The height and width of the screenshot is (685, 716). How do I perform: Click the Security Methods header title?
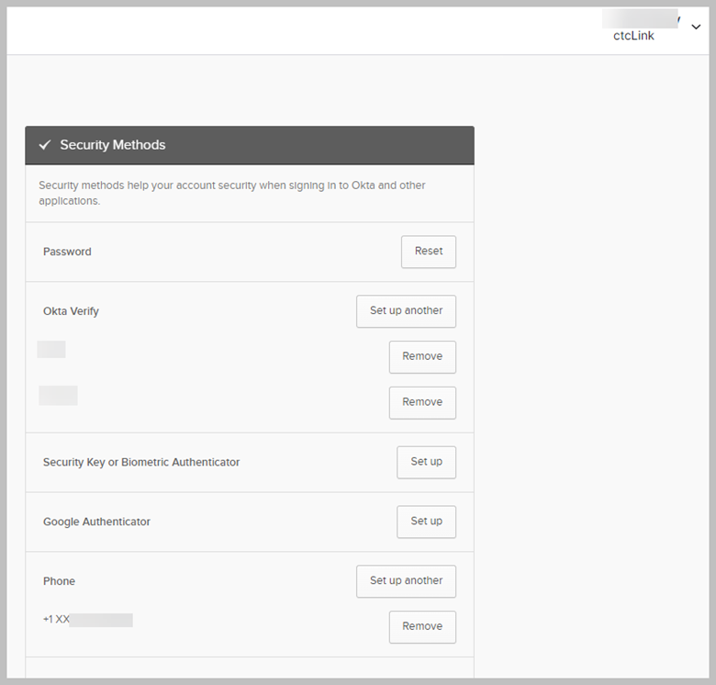[x=113, y=145]
